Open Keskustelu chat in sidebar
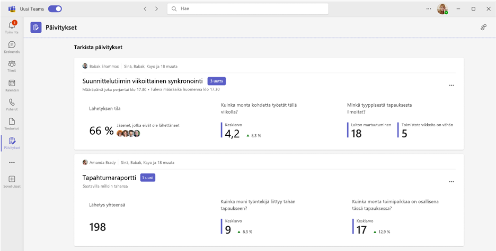 tap(12, 44)
